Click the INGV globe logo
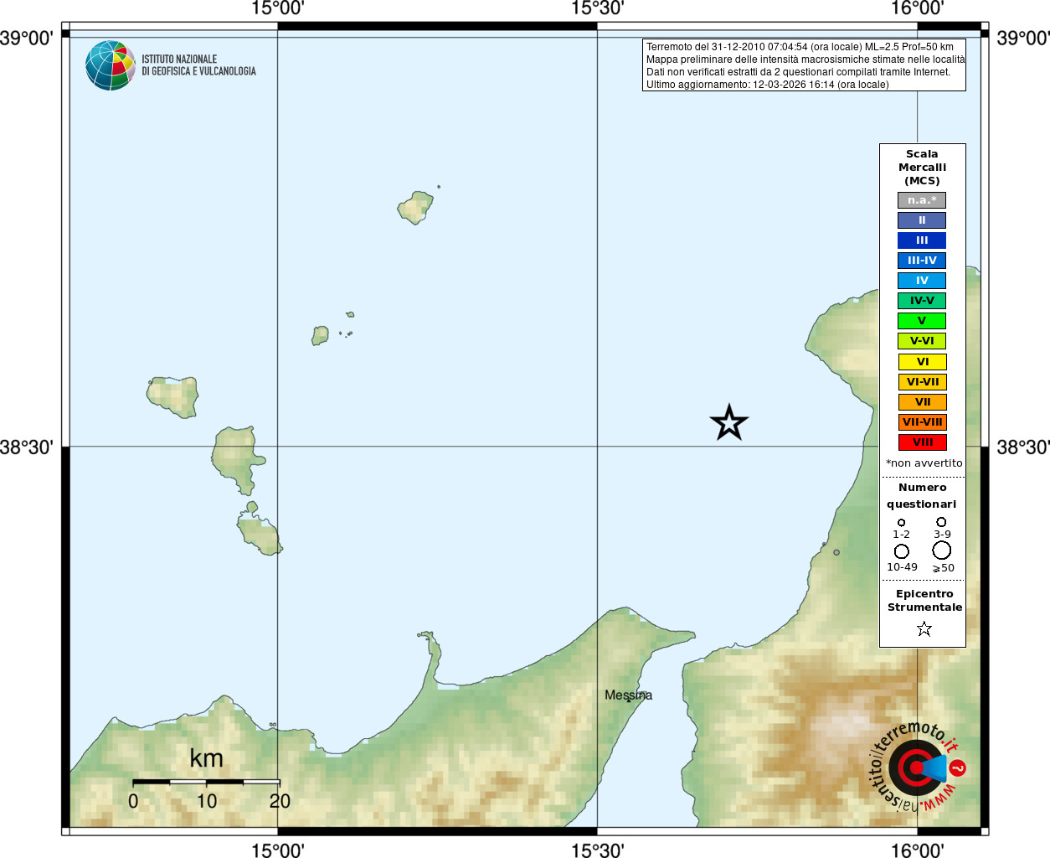This screenshot has height=858, width=1050. (111, 65)
